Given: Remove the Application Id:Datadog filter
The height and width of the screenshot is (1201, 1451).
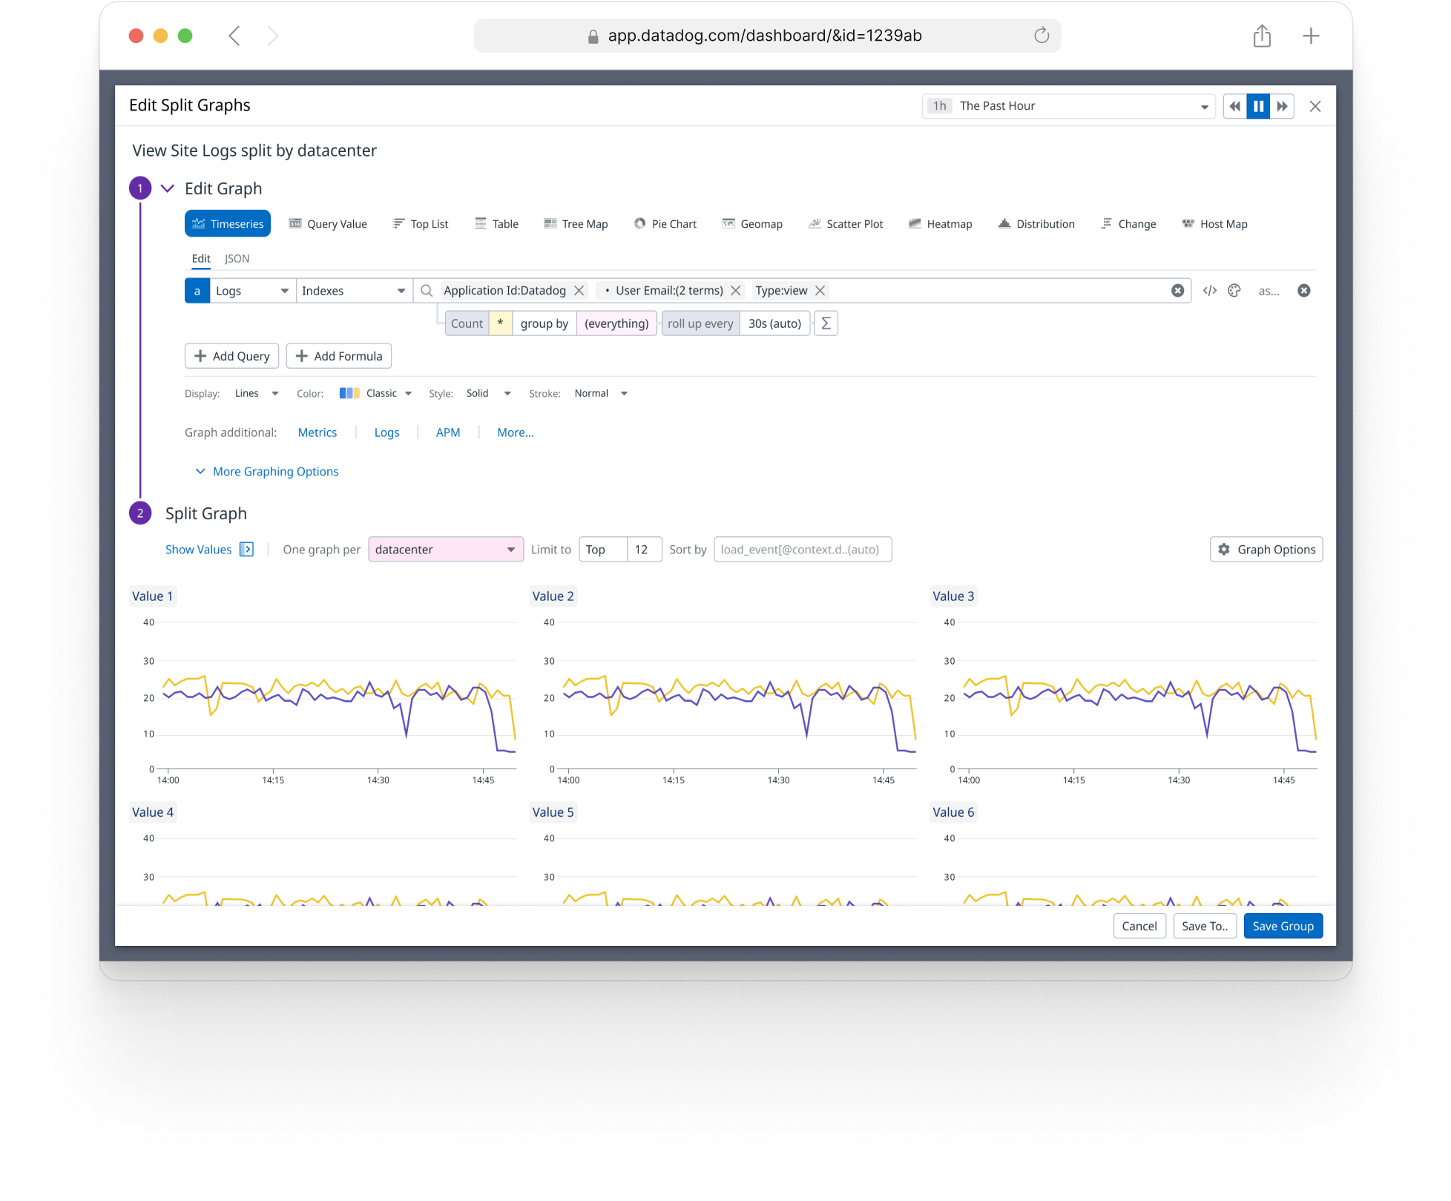Looking at the screenshot, I should pos(579,291).
